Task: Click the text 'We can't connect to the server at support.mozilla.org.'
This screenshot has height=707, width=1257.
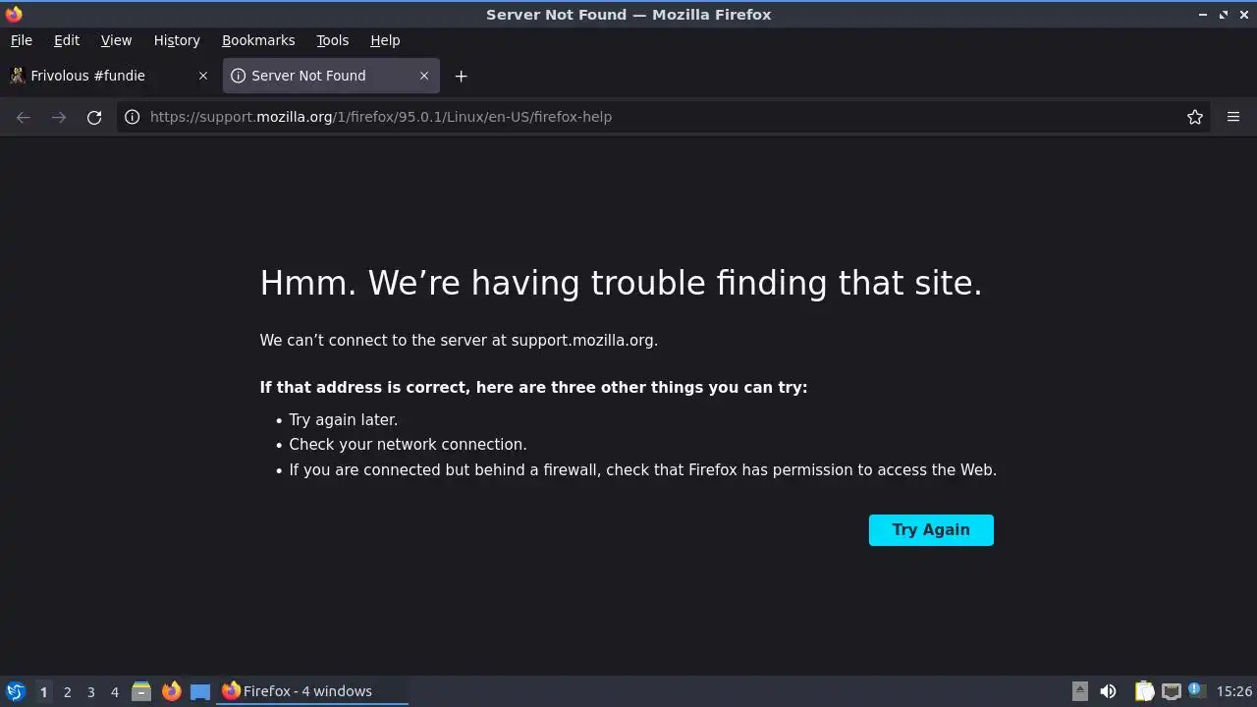Action: (x=459, y=341)
